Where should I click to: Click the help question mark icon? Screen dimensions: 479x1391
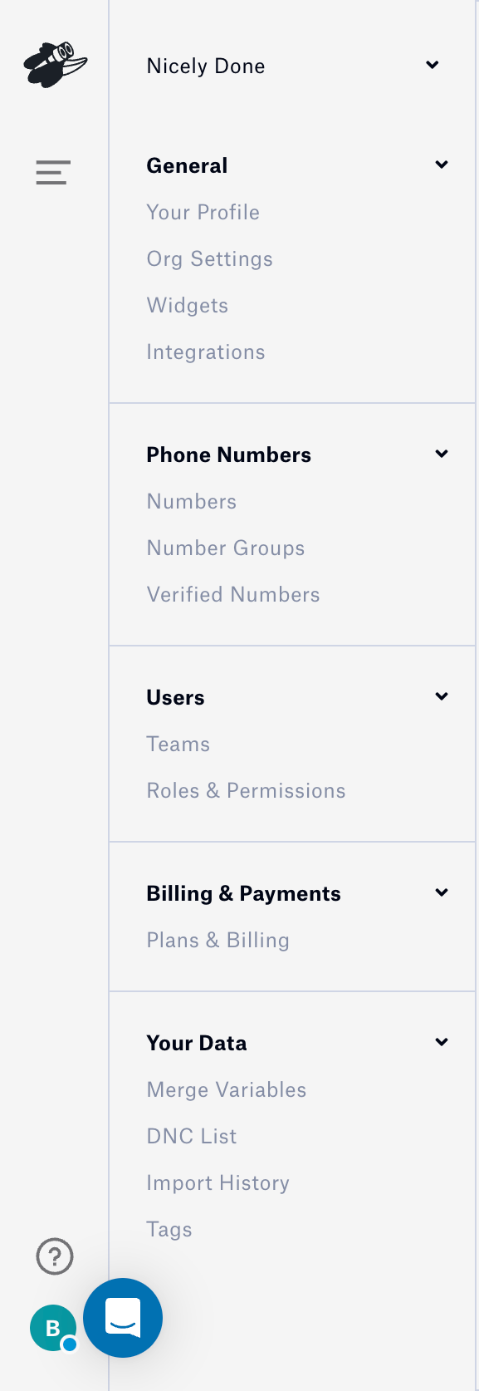[x=54, y=1256]
